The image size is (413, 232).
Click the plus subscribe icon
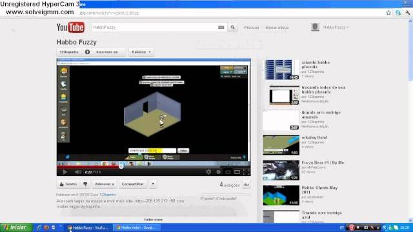(x=88, y=52)
